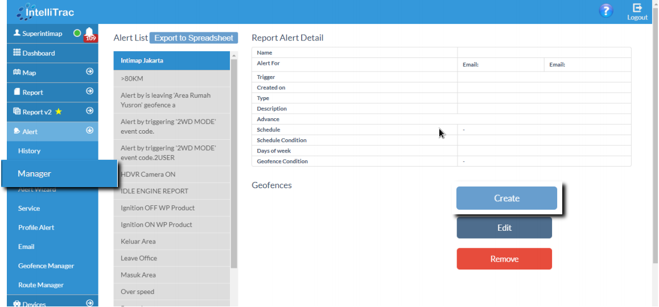
Task: Expand the Report menu arrow
Action: [89, 92]
